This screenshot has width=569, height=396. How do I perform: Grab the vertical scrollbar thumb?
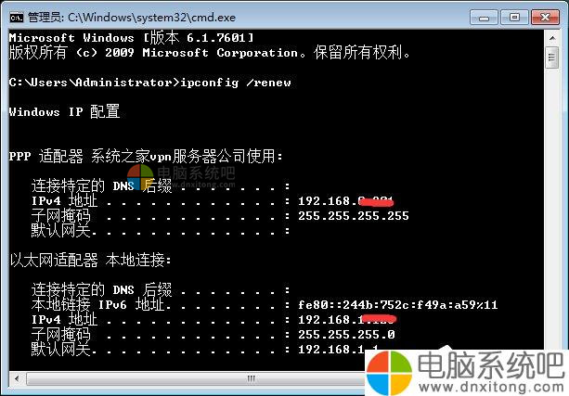[x=552, y=57]
